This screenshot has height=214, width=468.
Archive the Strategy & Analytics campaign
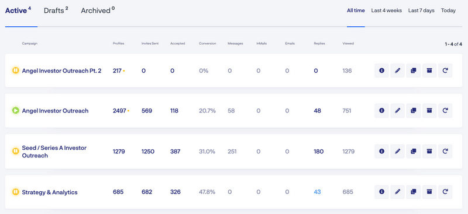click(x=429, y=192)
